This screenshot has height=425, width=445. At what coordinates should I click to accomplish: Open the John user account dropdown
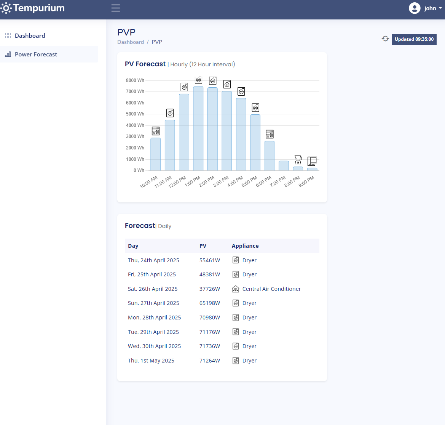coord(430,8)
